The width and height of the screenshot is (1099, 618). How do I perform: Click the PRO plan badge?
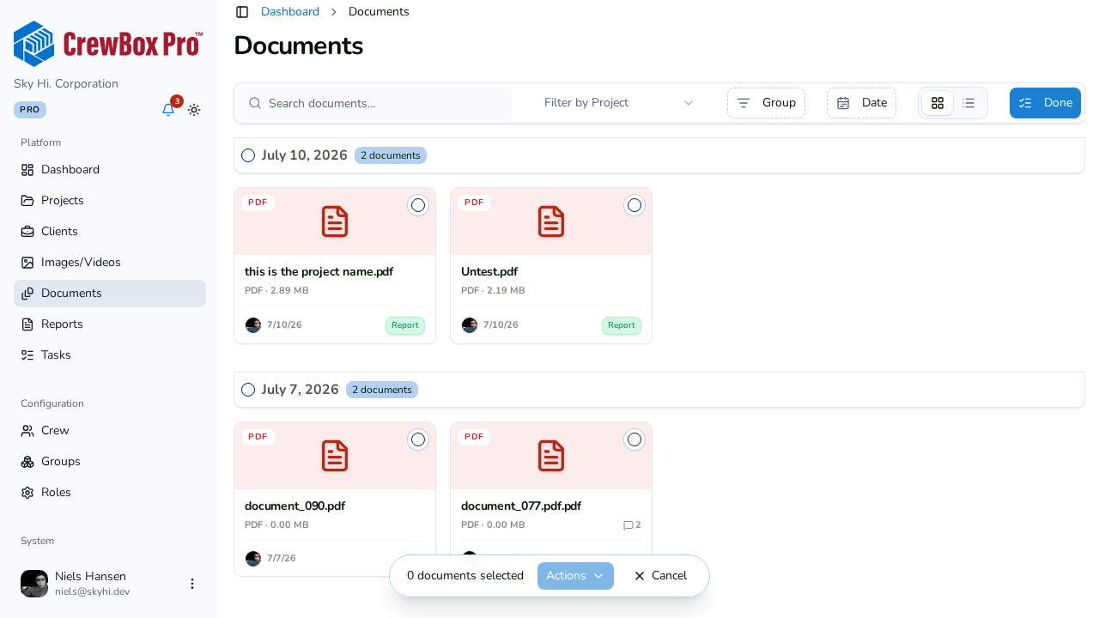point(30,110)
